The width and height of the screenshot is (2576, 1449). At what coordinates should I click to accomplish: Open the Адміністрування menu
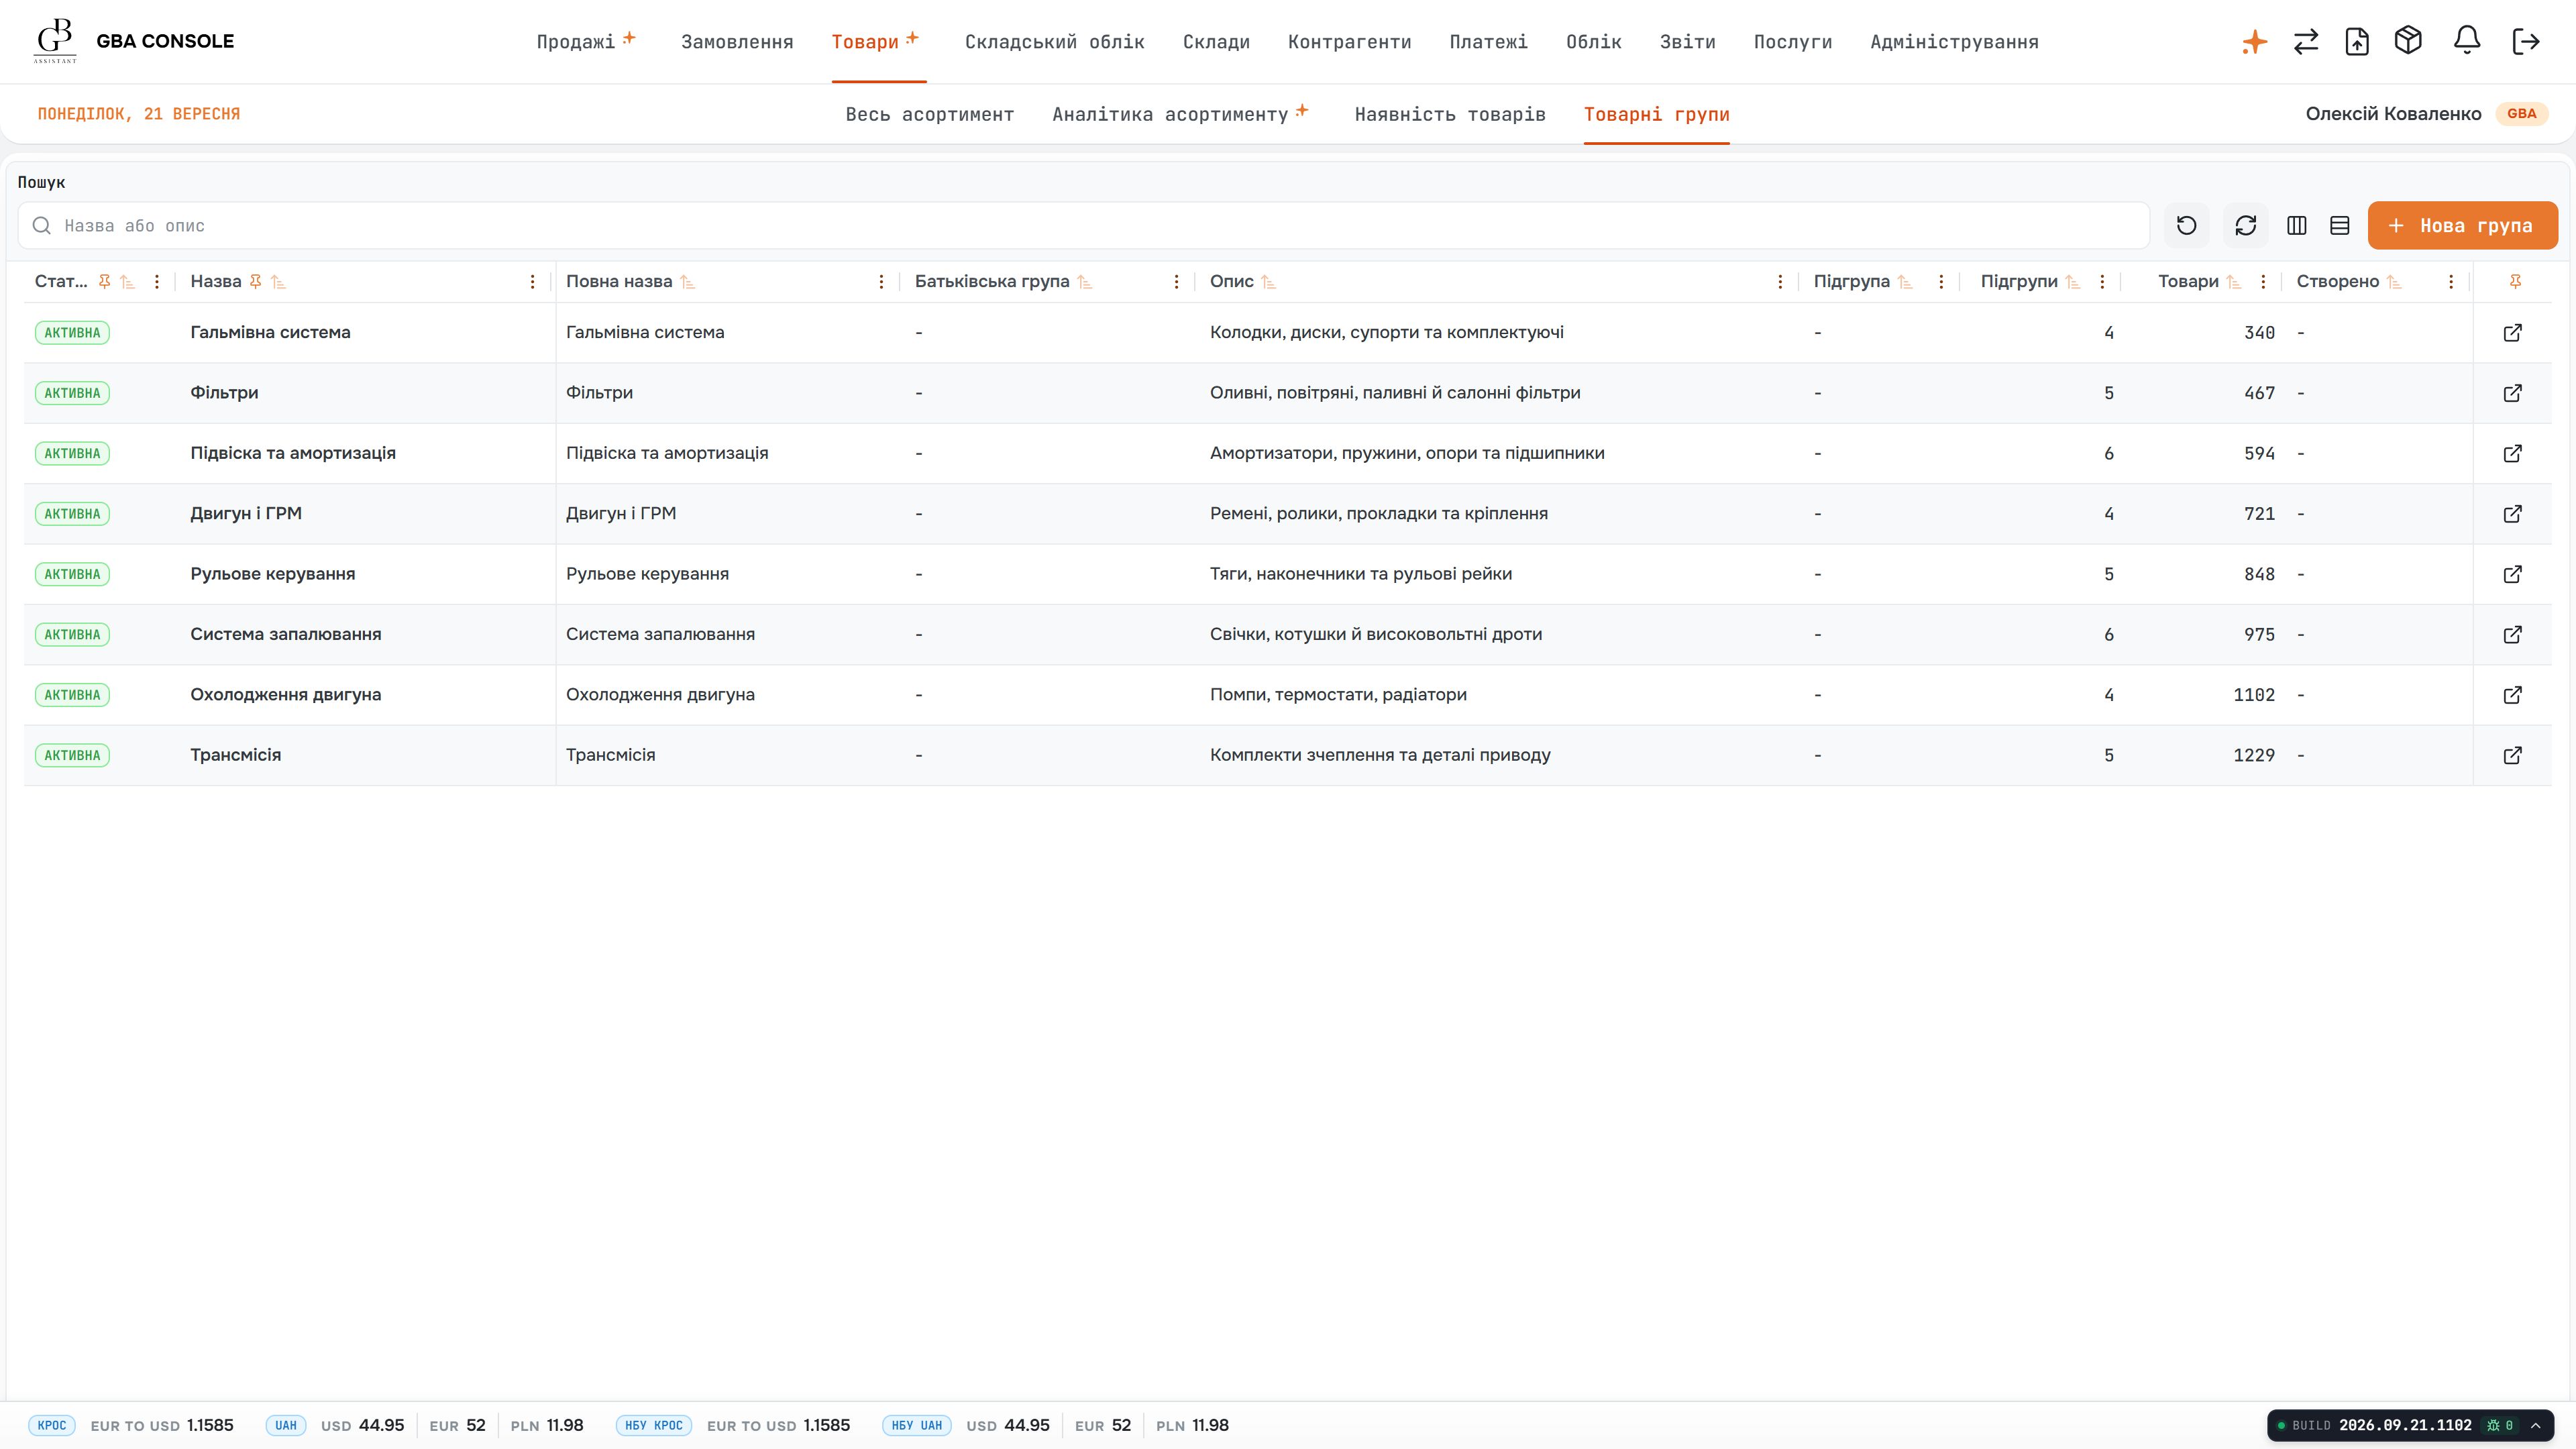point(1954,42)
